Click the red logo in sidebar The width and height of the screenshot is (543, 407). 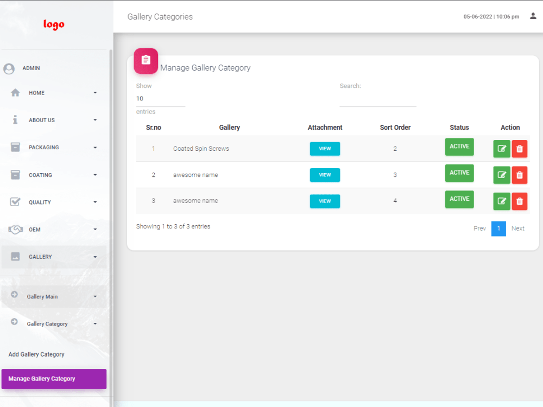coord(54,24)
